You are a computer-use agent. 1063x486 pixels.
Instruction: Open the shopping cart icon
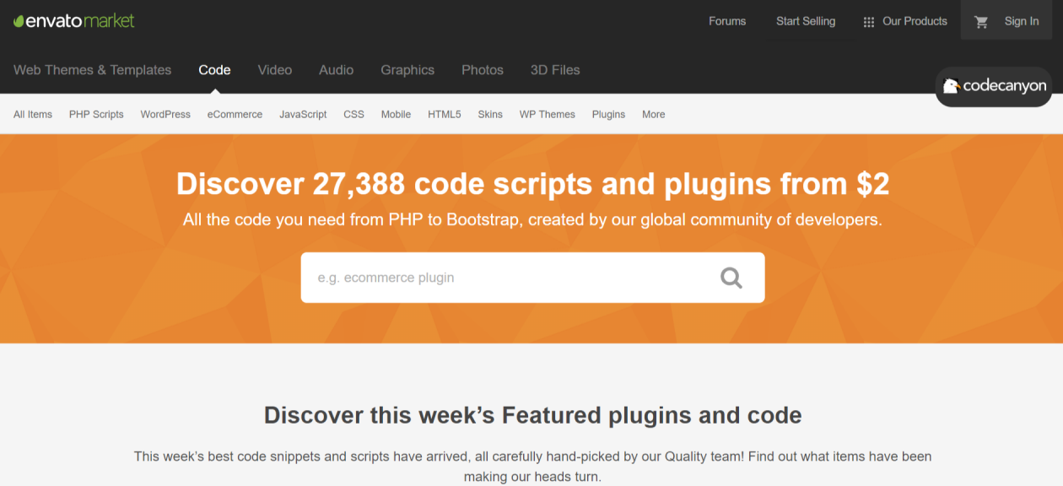[x=981, y=22]
